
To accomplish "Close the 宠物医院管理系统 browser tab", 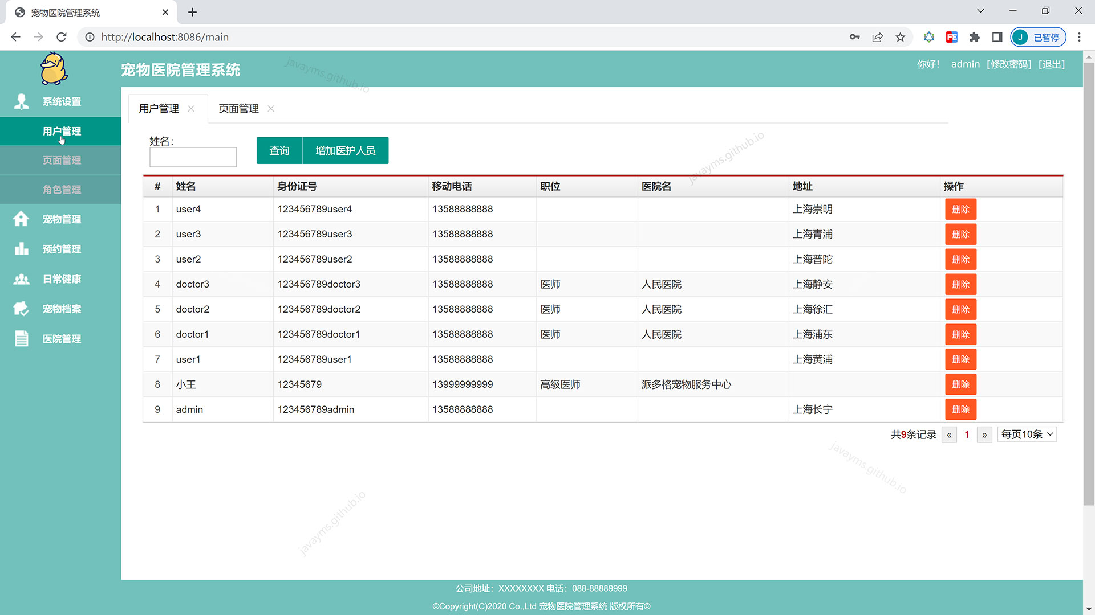I will (165, 12).
